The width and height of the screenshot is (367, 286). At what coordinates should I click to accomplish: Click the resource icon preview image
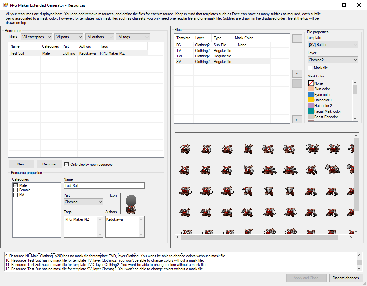pos(131,203)
